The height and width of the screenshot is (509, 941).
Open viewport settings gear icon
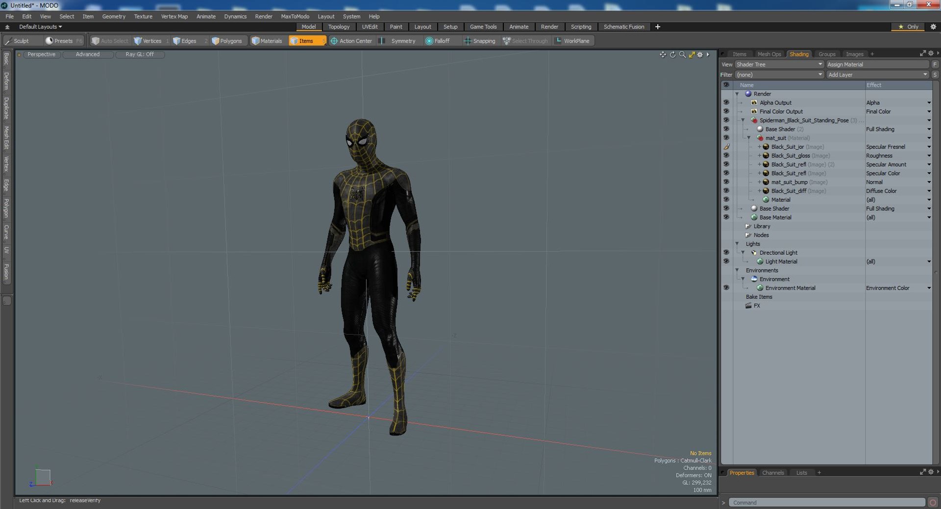pyautogui.click(x=700, y=54)
